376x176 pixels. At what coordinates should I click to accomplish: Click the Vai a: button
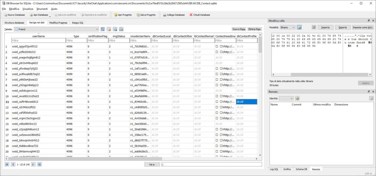pyautogui.click(x=152, y=164)
